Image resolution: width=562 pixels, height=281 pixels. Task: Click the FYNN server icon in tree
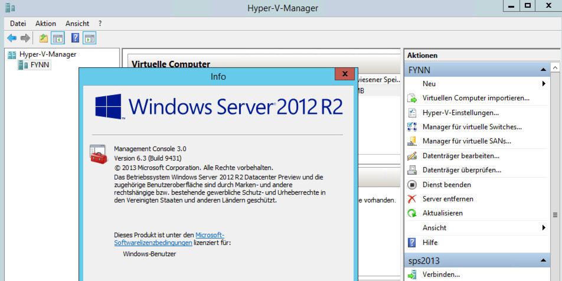point(23,65)
